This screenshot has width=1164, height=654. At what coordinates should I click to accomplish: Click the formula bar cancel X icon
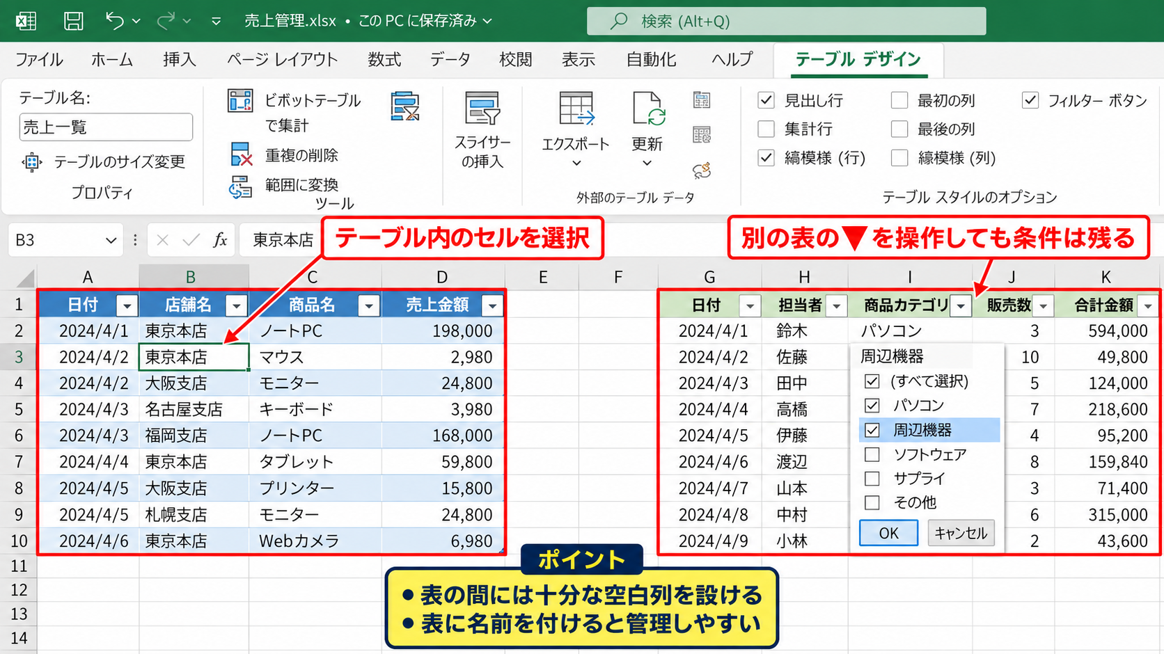(x=162, y=240)
